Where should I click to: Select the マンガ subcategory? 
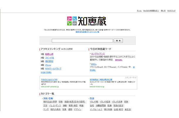click(46, 109)
